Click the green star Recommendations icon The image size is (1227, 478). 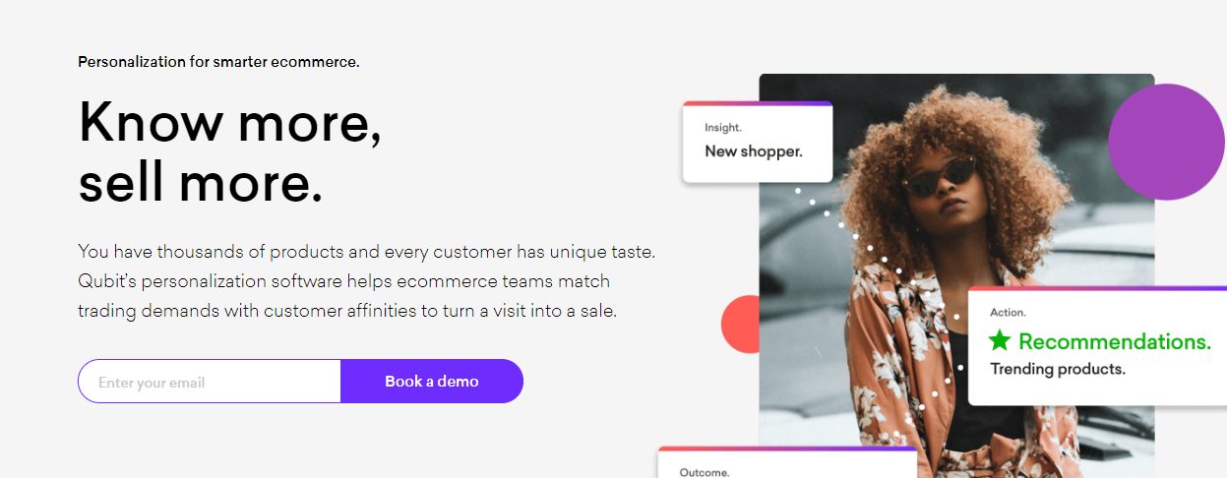[1000, 341]
